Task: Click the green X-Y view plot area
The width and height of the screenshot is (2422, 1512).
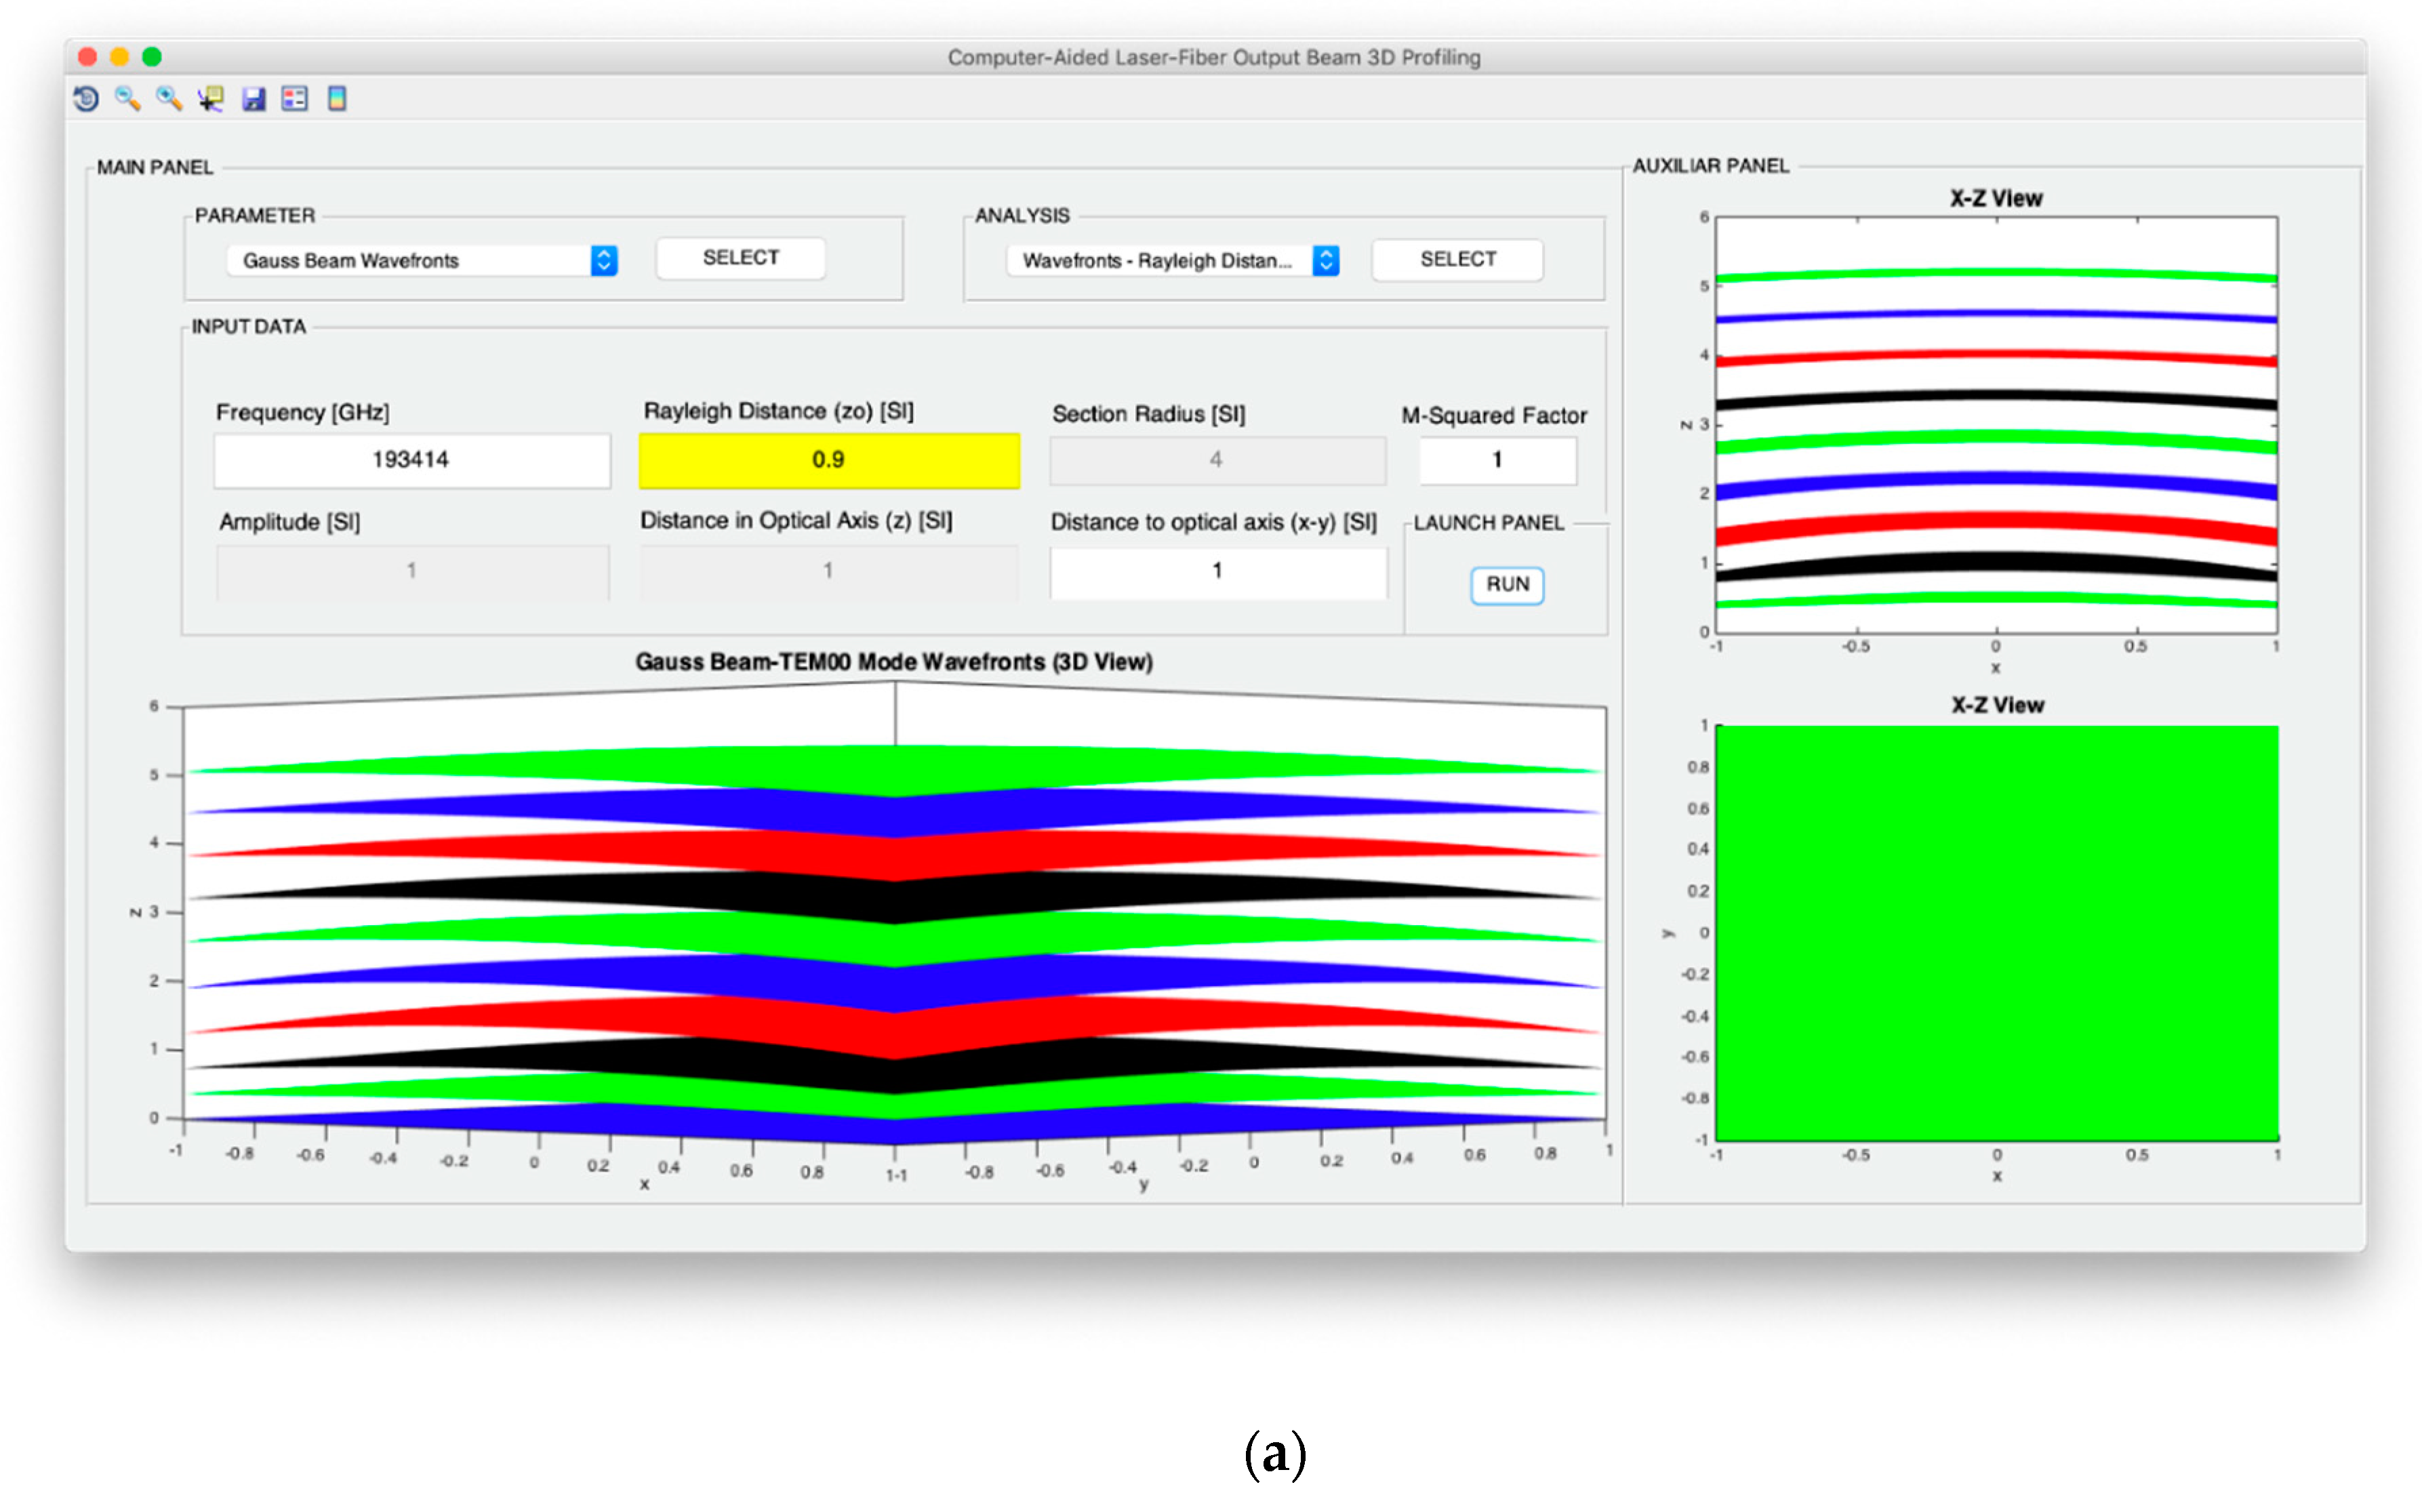Action: tap(1996, 932)
